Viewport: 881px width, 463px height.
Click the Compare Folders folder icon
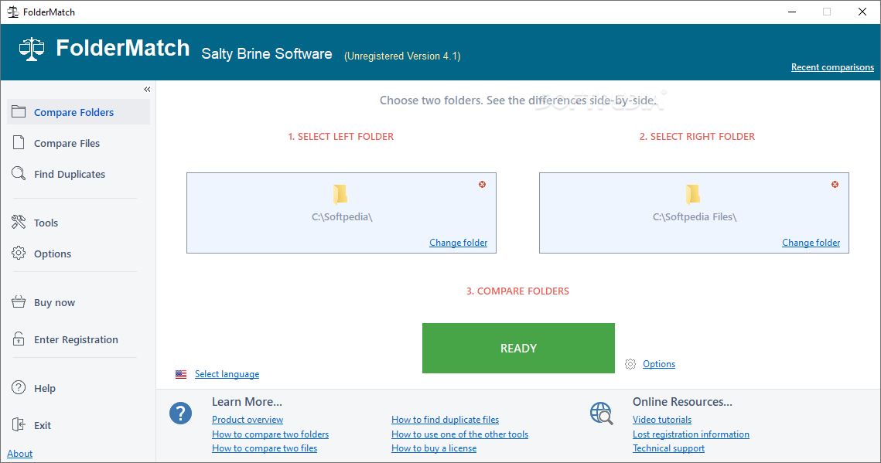[19, 111]
